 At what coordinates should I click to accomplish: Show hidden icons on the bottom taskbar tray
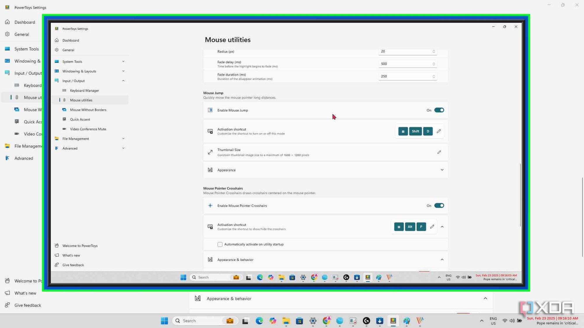pyautogui.click(x=482, y=321)
